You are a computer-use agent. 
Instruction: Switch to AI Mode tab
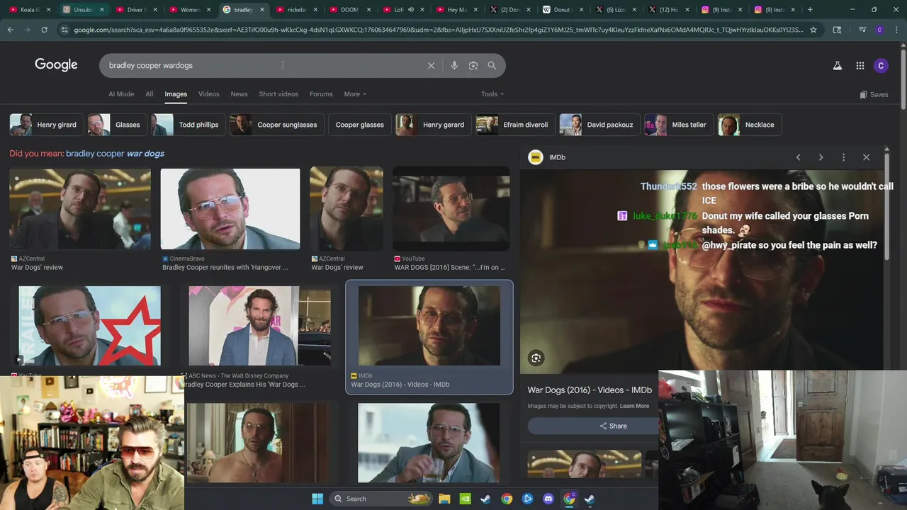pyautogui.click(x=121, y=94)
